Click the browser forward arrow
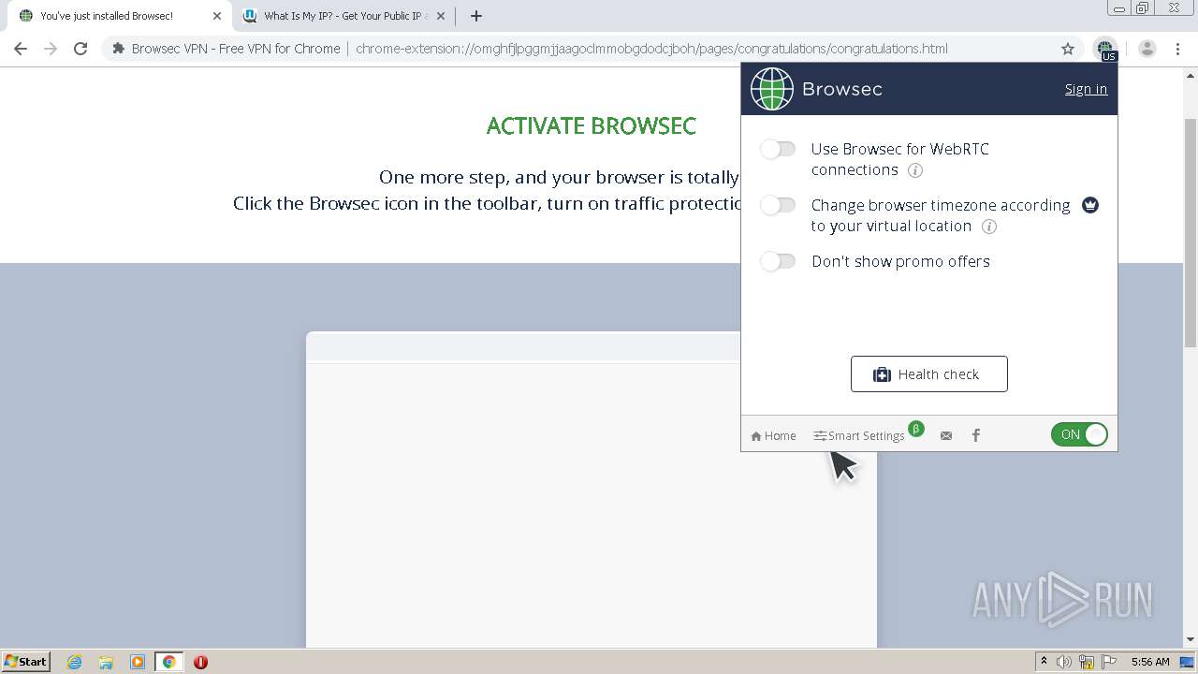 click(x=51, y=49)
